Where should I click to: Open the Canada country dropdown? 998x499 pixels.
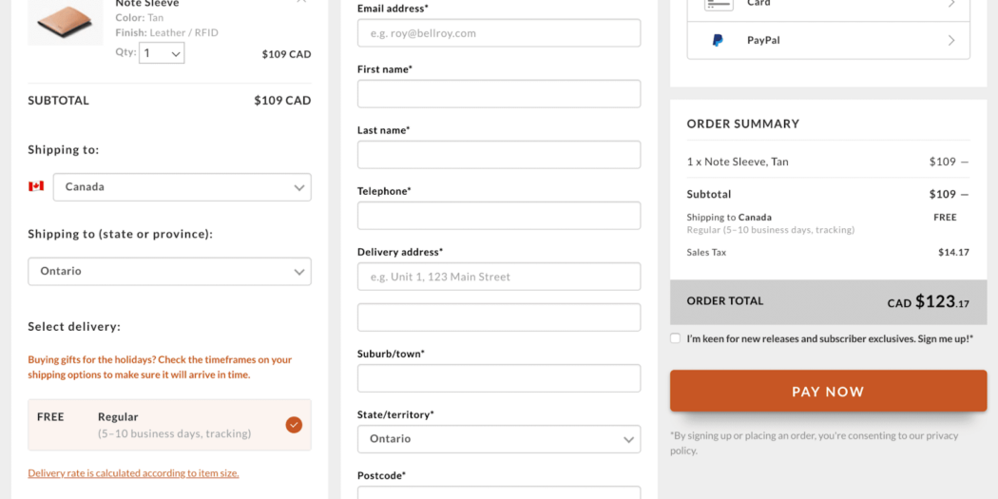[x=182, y=187]
